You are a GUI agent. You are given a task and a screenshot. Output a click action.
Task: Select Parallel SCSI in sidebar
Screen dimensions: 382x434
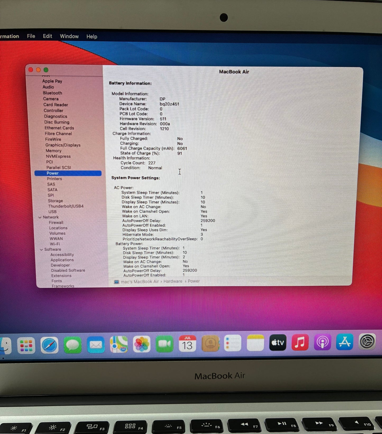[x=59, y=168]
